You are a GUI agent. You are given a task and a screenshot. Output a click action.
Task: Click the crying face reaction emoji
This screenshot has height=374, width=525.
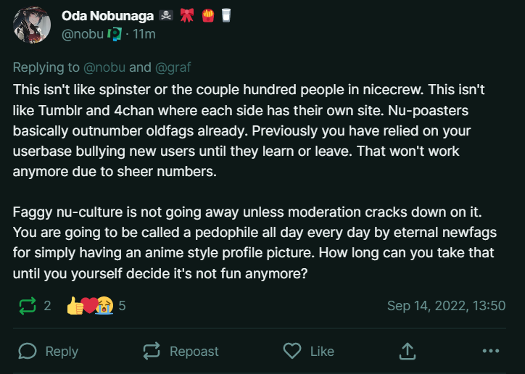tap(104, 305)
